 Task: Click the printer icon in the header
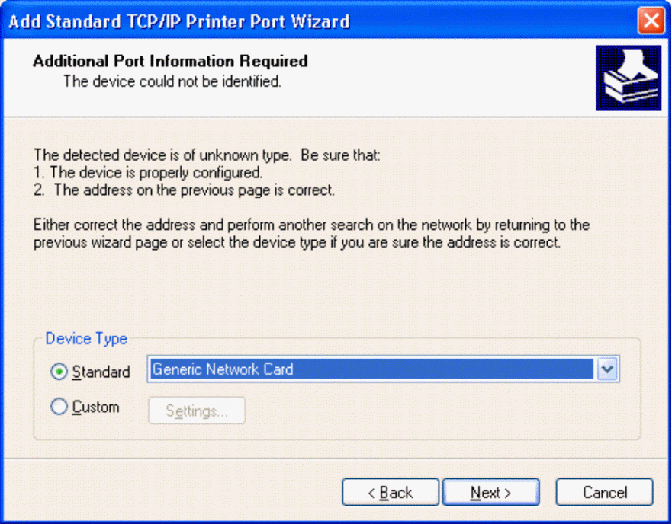click(629, 78)
